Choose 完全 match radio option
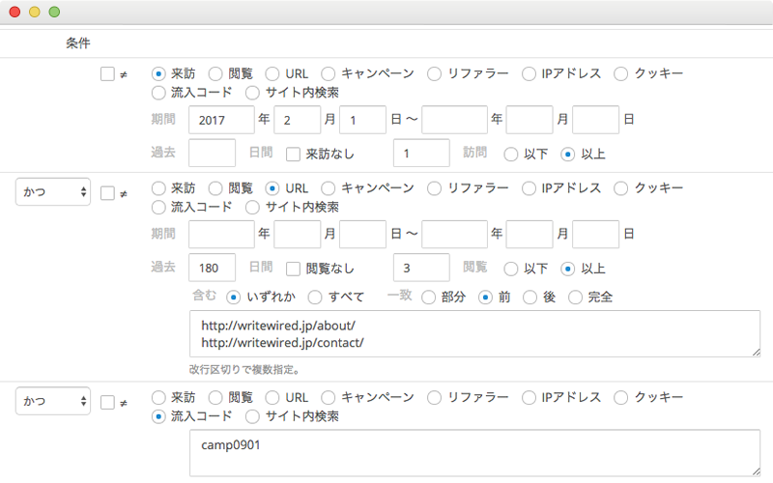The width and height of the screenshot is (773, 483). point(575,298)
